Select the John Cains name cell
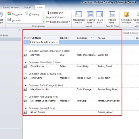Screen dimensions: 139x139 coord(36,78)
